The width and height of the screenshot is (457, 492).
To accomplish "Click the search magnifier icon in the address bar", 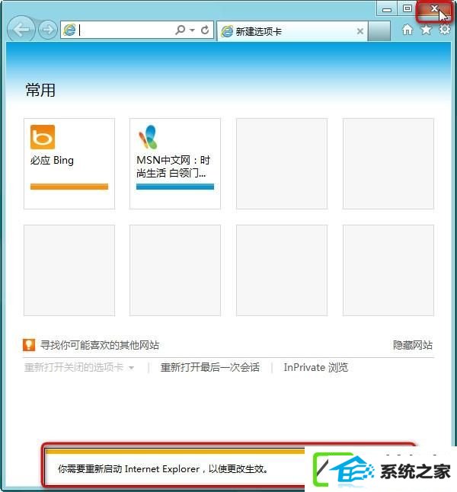I will click(181, 30).
